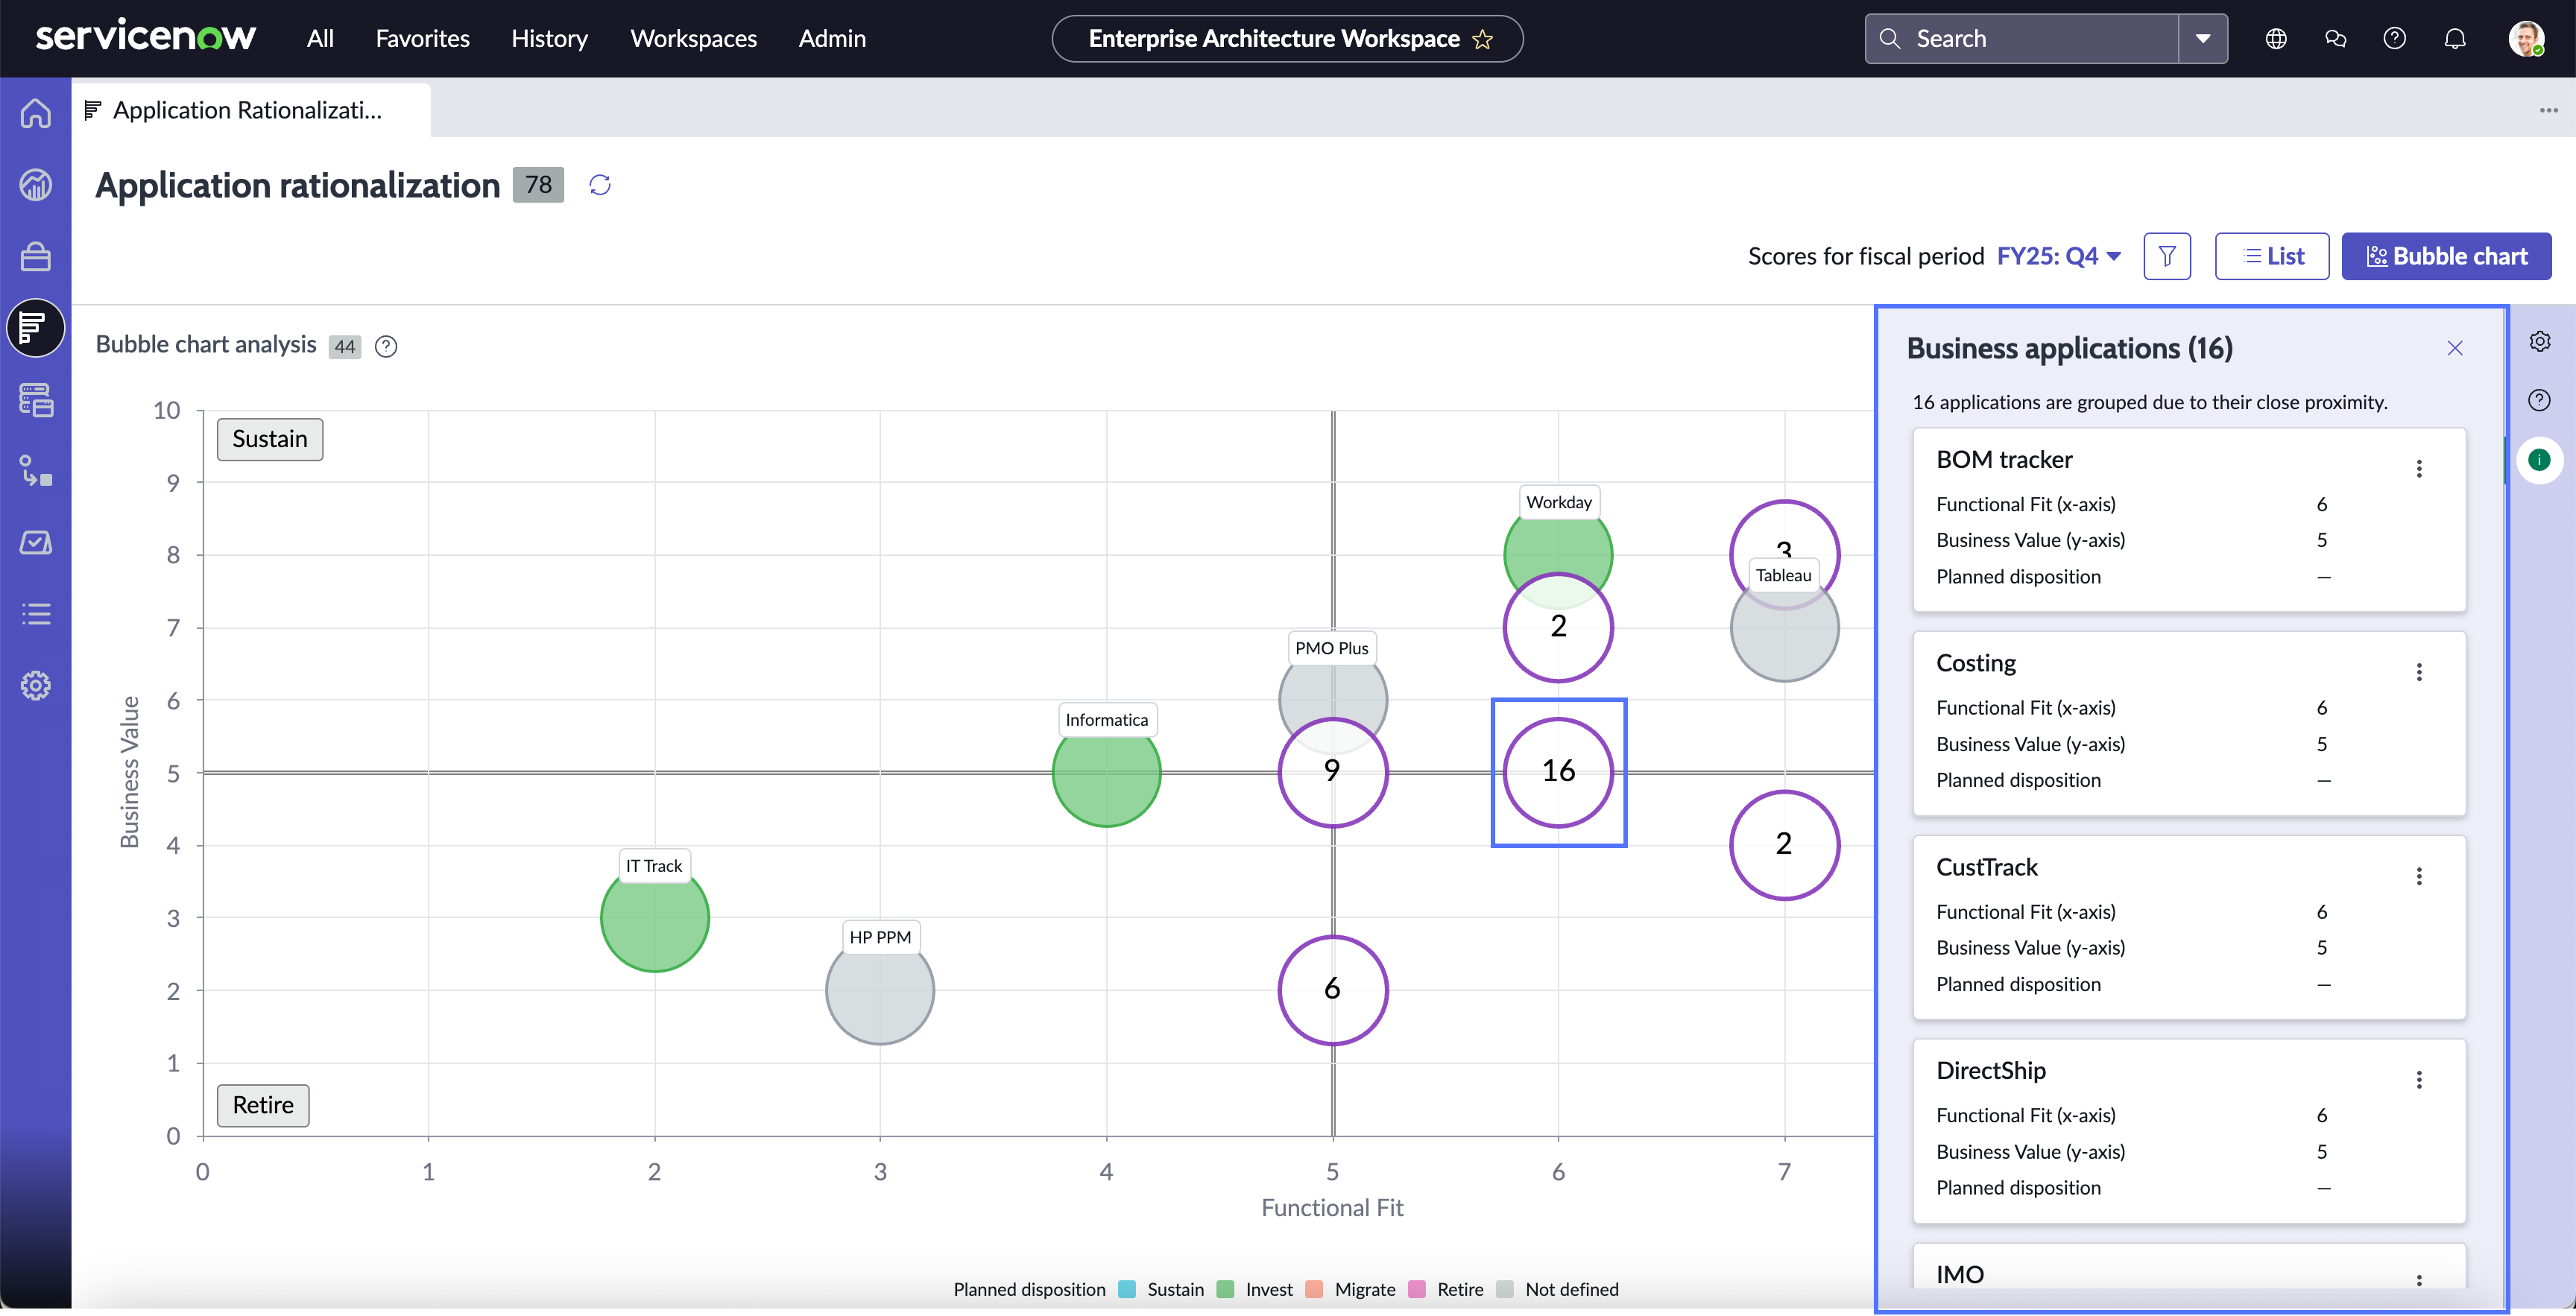Image resolution: width=2576 pixels, height=1316 pixels.
Task: Open the briefcase portfolio sidebar icon
Action: [36, 257]
